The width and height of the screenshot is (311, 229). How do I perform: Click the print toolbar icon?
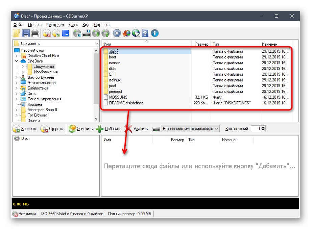(35, 33)
